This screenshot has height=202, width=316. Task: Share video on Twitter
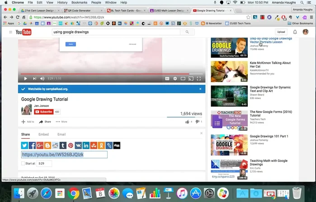click(24, 146)
